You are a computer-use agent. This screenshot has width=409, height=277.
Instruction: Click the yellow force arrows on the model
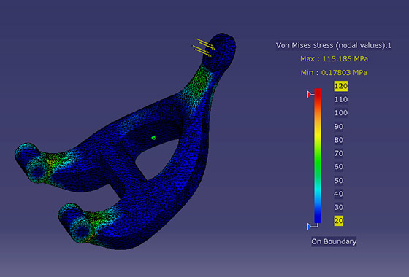pos(204,47)
